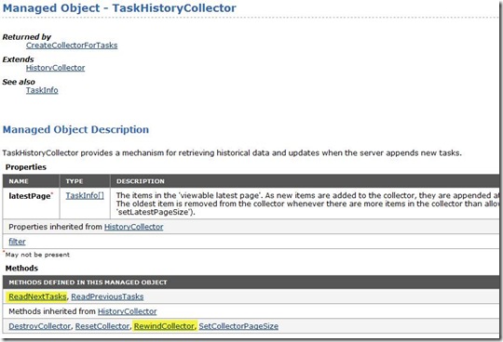Click the Methods section heading
Screen dimensions: 503x342
pos(21,268)
